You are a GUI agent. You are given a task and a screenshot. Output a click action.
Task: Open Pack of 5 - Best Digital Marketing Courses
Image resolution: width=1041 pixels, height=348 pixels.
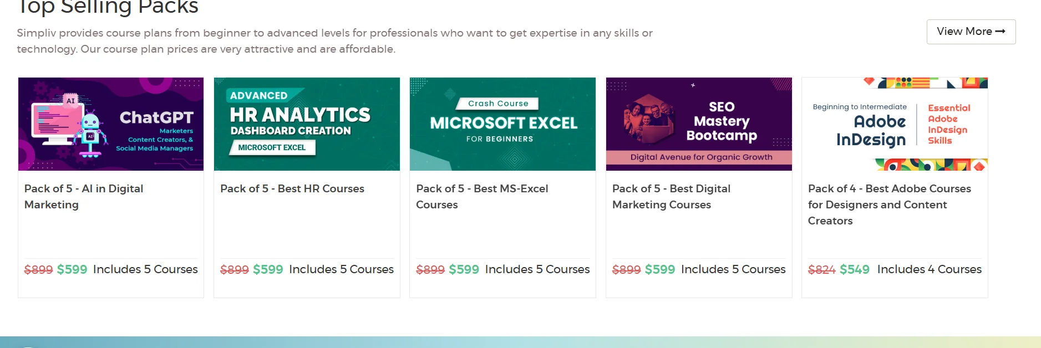pos(671,197)
